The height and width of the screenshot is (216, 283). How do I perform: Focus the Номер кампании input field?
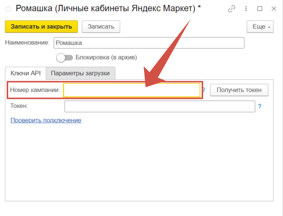click(x=131, y=90)
